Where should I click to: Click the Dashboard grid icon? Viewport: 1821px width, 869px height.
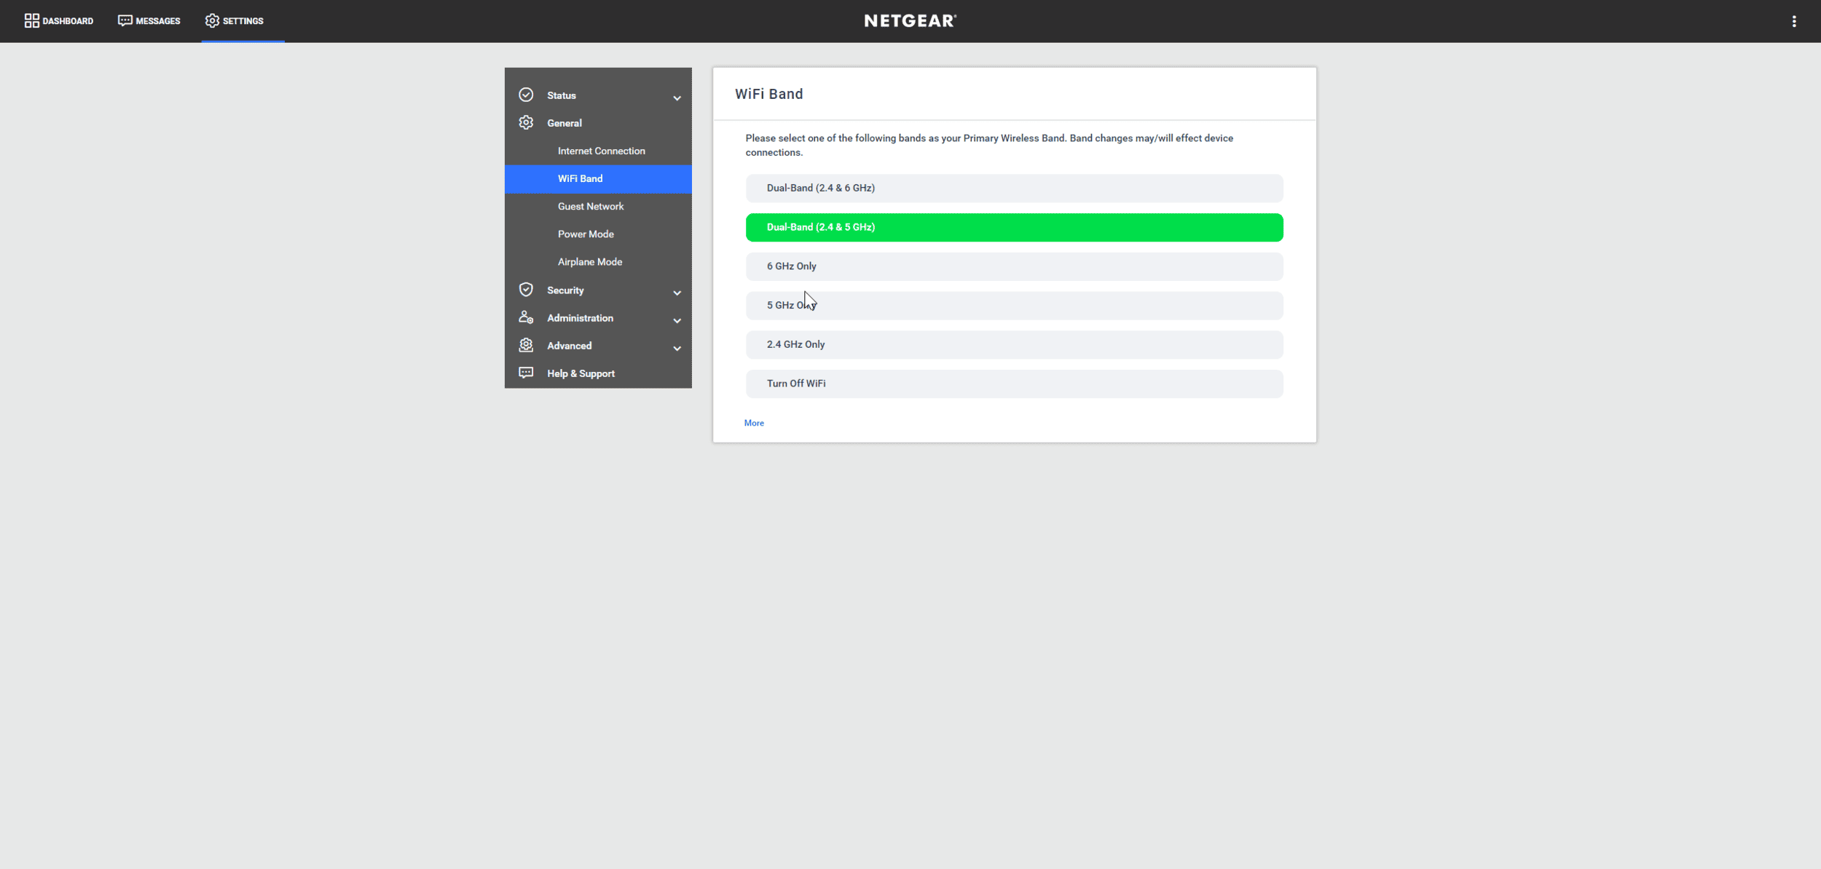31,20
